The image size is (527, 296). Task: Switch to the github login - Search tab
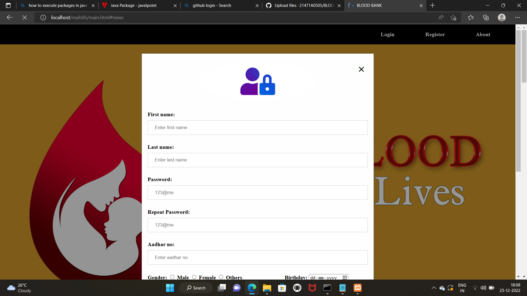[x=212, y=5]
